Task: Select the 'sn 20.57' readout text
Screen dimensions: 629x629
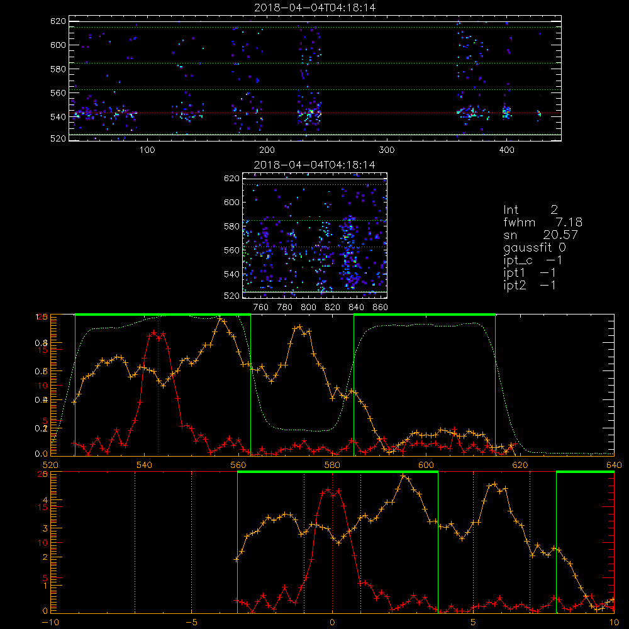Action: (x=540, y=235)
